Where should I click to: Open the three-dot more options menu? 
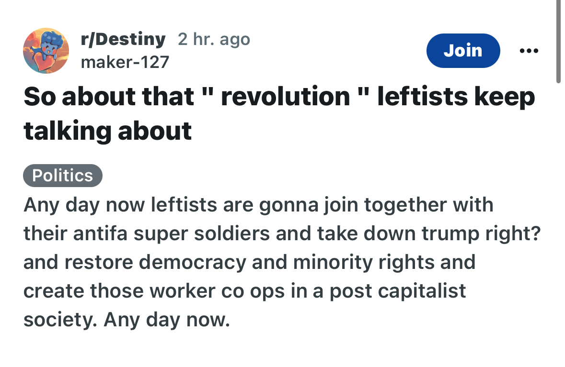tap(530, 51)
